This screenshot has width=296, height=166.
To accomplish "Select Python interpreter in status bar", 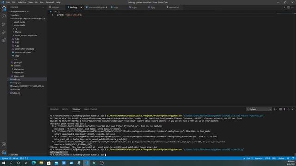I will point(10,158).
